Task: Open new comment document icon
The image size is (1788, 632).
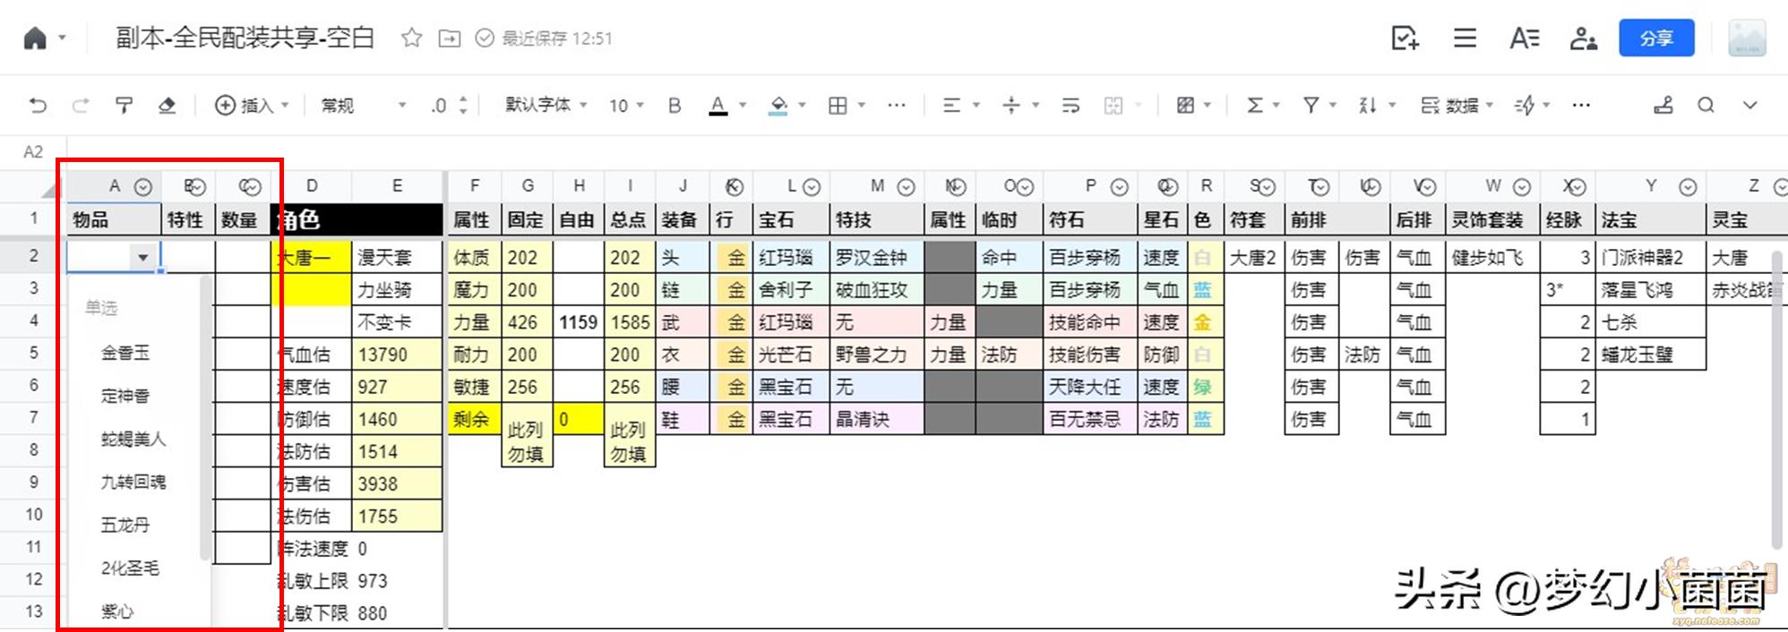Action: (x=1405, y=38)
